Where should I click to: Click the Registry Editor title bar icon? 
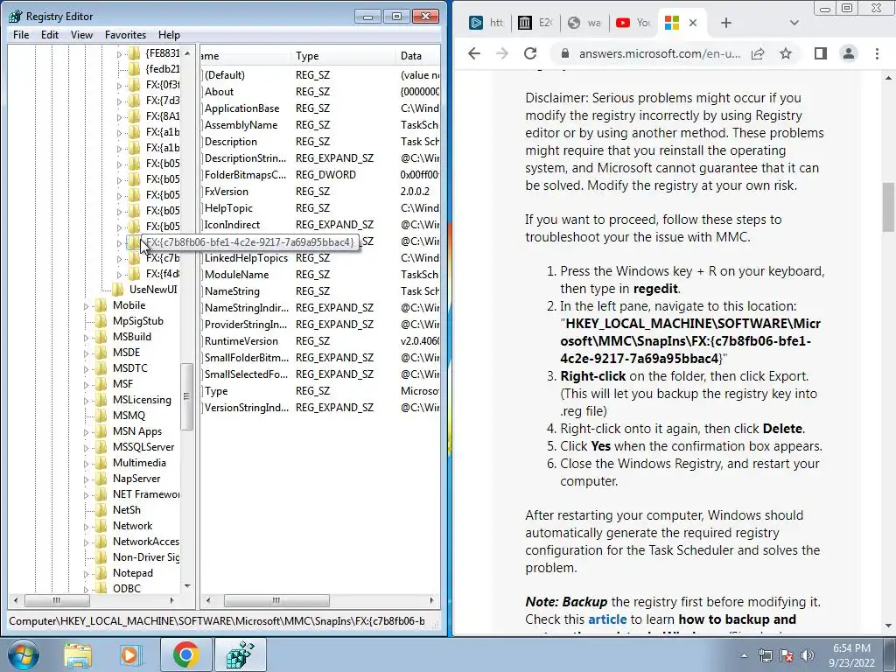(x=16, y=16)
